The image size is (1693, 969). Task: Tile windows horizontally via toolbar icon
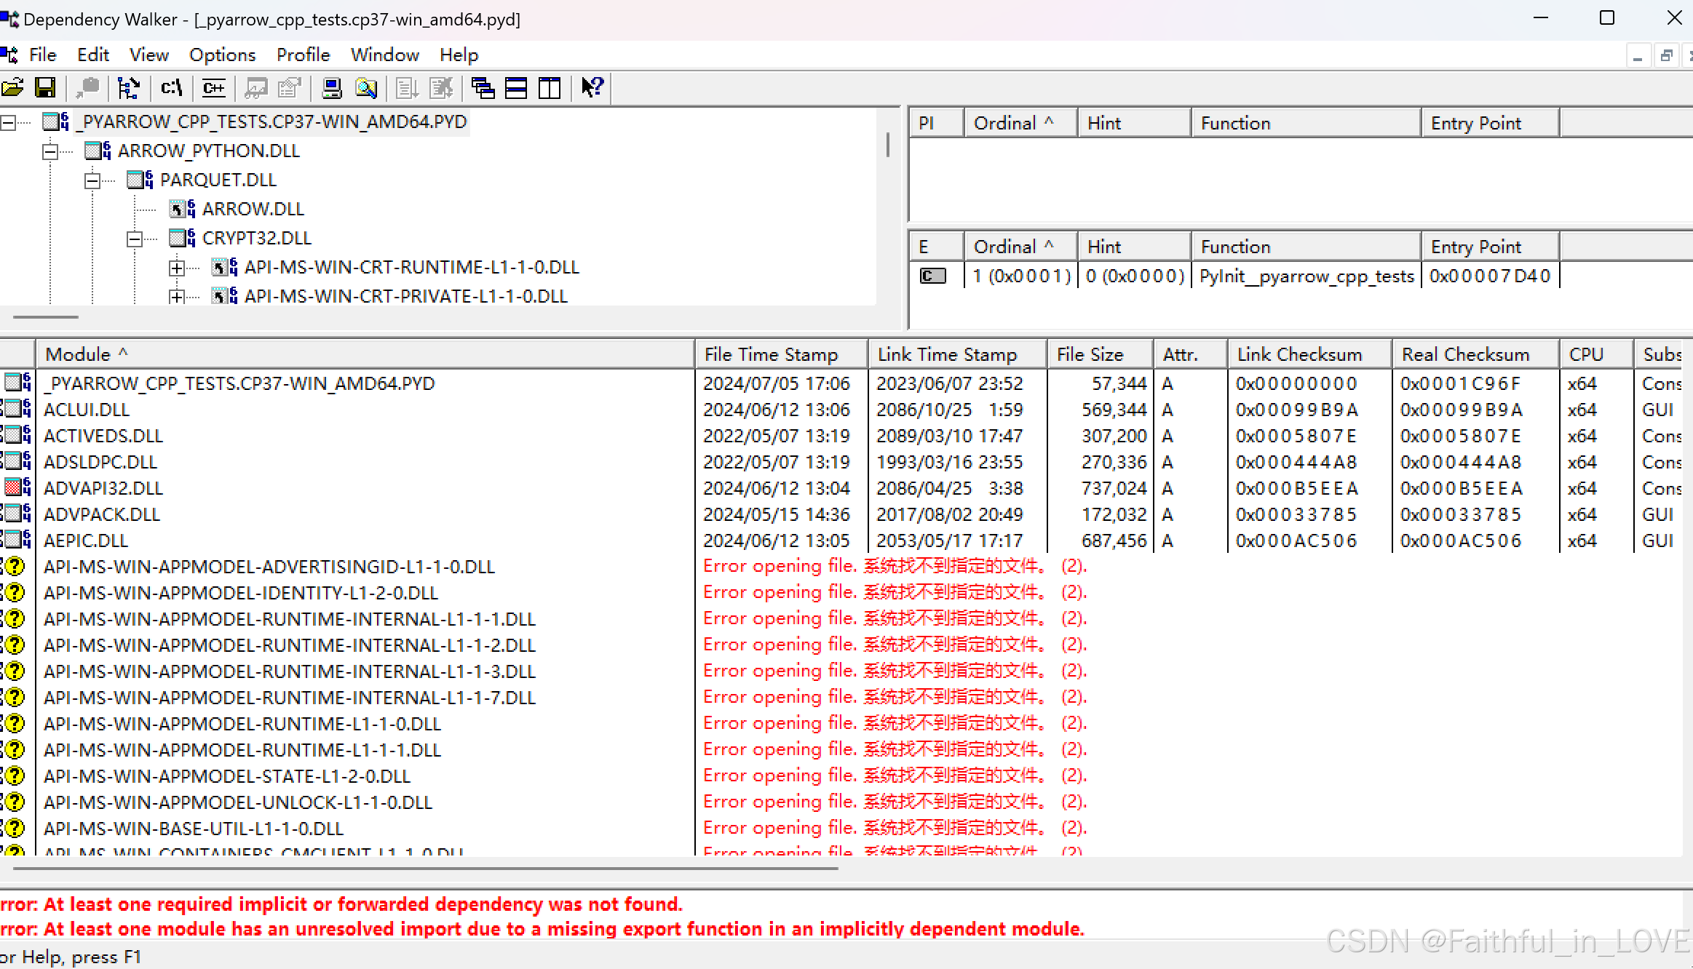[516, 88]
